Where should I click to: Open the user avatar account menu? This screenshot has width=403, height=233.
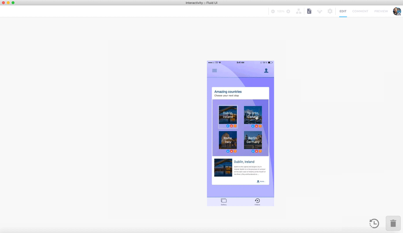point(397,12)
